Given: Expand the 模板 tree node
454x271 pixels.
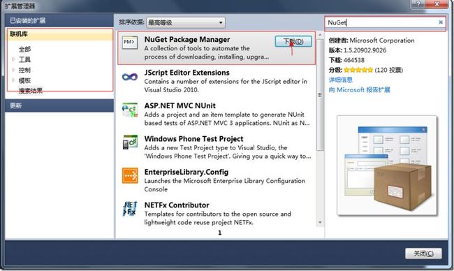Looking at the screenshot, I should click(x=13, y=80).
